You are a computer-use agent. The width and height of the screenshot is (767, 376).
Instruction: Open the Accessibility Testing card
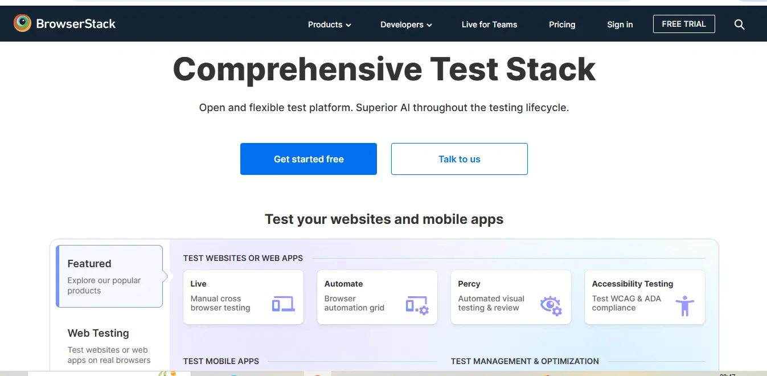(x=645, y=297)
